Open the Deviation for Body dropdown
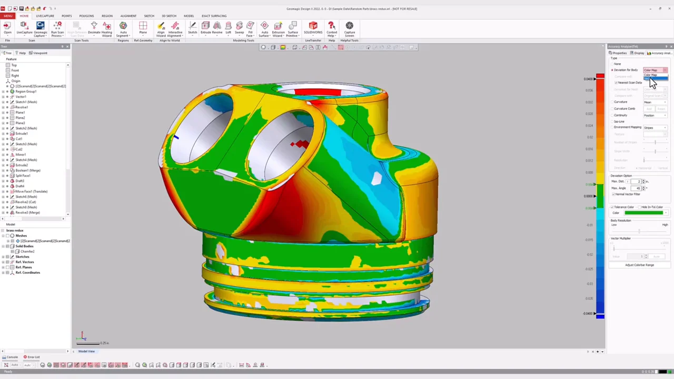The height and width of the screenshot is (379, 674). 655,70
